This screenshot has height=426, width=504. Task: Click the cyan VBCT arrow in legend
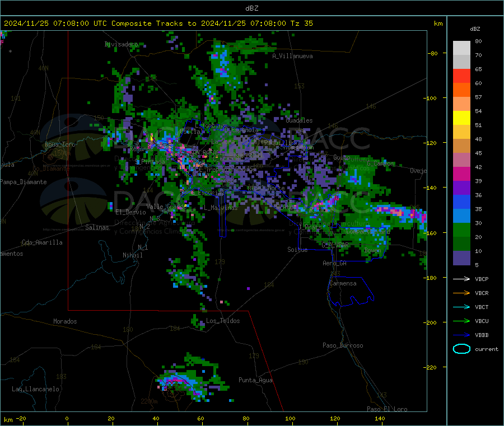(x=461, y=307)
